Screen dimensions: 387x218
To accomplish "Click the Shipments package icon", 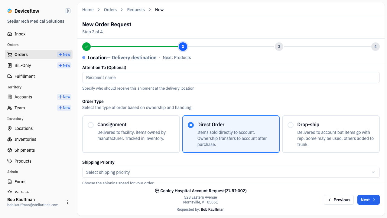I will [10, 150].
